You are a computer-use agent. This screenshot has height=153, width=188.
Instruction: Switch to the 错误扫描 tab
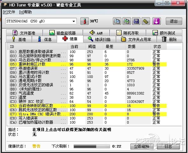point(99,39)
